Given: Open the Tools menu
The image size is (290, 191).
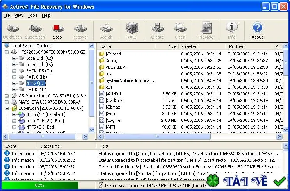Looking at the screenshot, I should 33,15.
